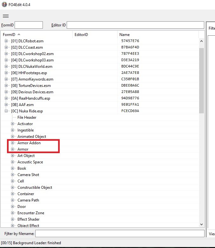Click the Editor ID search field
This screenshot has width=215, height=248.
click(135, 25)
